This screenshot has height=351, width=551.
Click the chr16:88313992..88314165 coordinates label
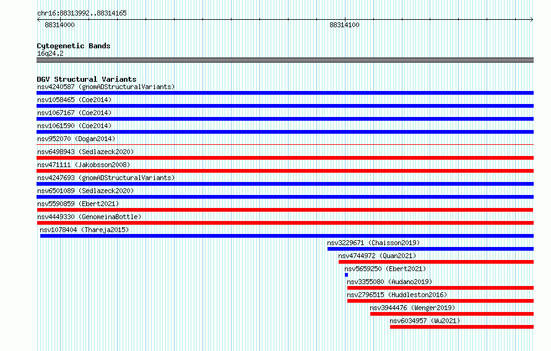tap(82, 13)
